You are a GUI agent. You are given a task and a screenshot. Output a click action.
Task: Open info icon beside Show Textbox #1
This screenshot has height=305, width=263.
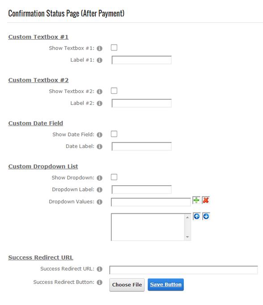(x=100, y=48)
